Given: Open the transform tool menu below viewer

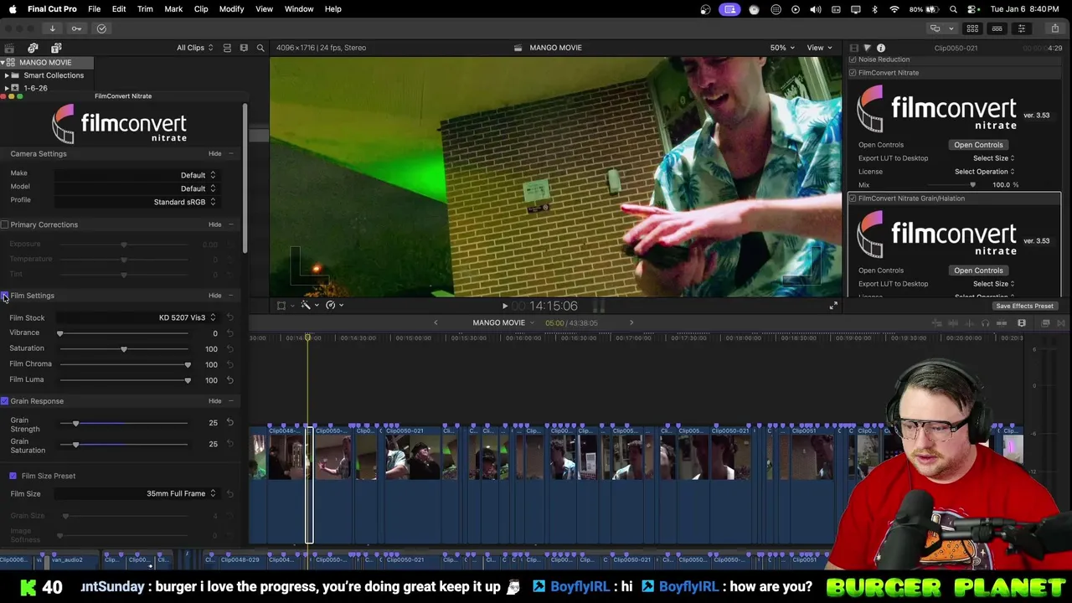Looking at the screenshot, I should point(284,306).
